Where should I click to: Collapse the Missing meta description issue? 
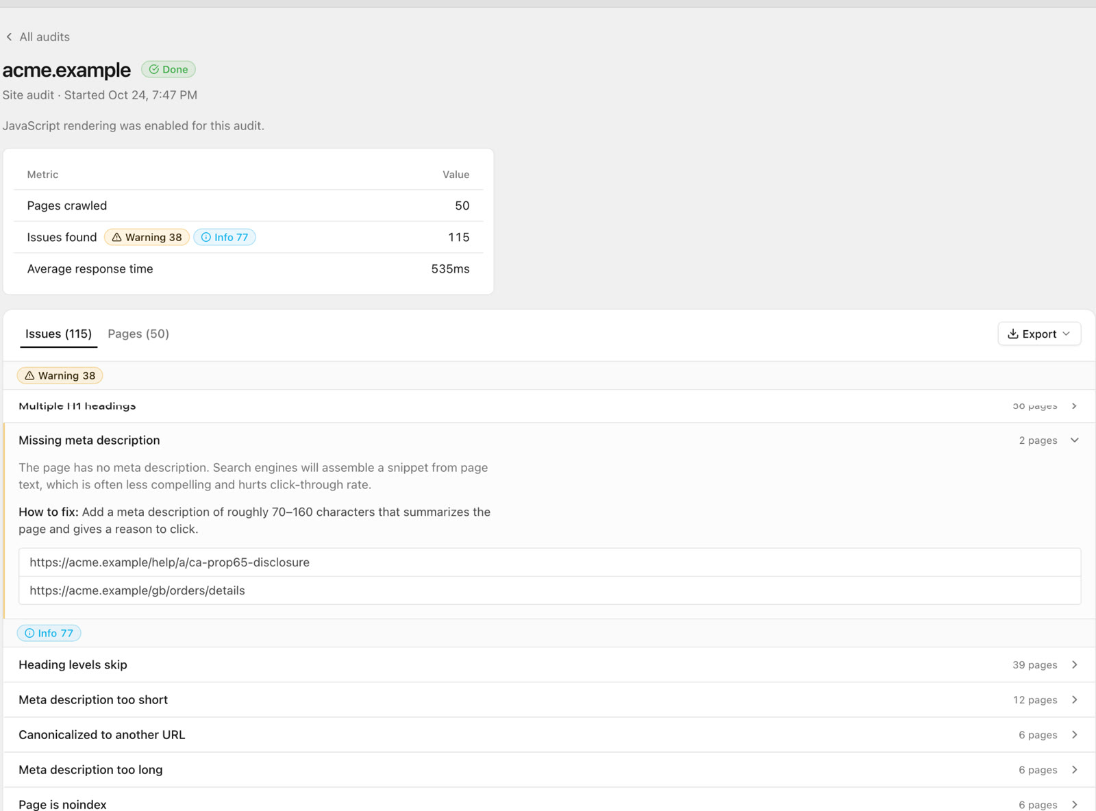pyautogui.click(x=549, y=440)
